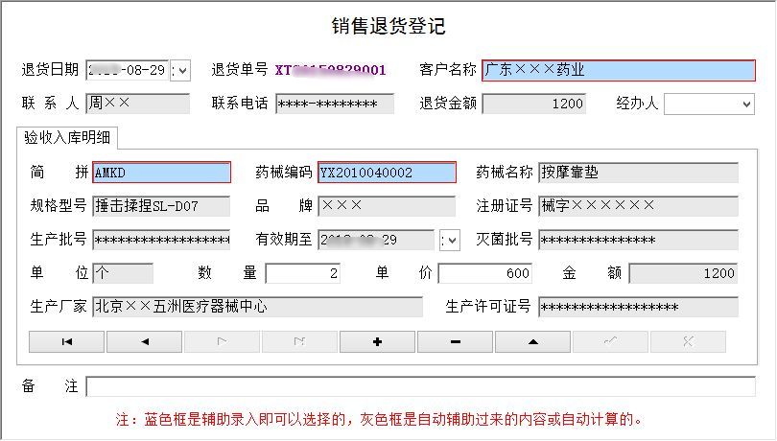Click the 药械编码 field YX2010040002
The height and width of the screenshot is (441, 777).
point(387,173)
